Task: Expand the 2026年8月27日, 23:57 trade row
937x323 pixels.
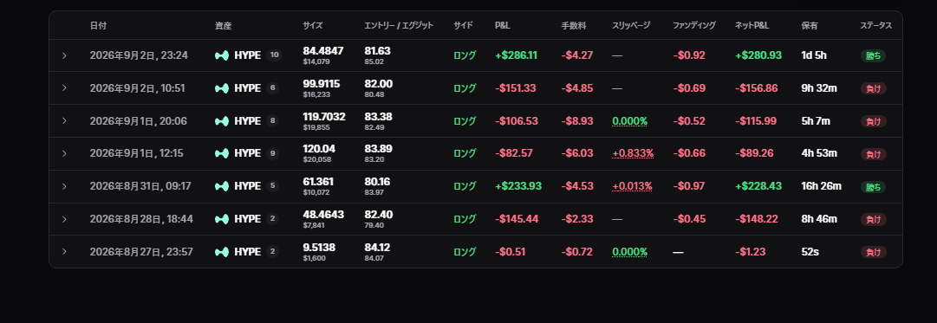Action: coord(64,252)
